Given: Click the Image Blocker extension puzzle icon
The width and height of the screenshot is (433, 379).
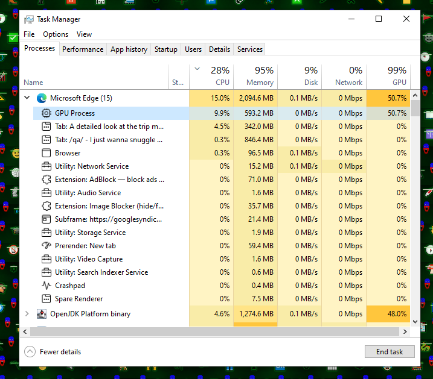Looking at the screenshot, I should 47,206.
